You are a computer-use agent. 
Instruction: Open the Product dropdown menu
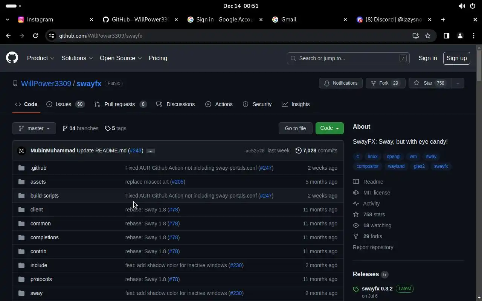pos(41,58)
